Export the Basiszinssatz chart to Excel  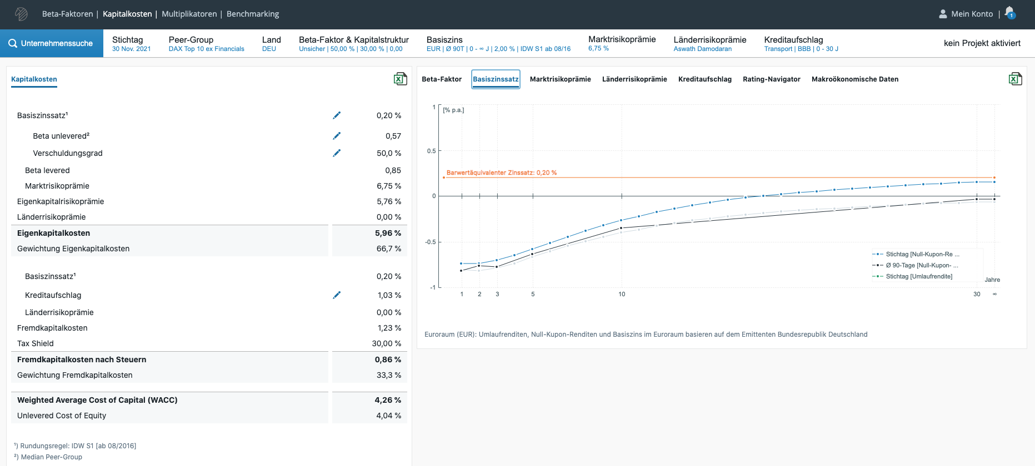1015,79
